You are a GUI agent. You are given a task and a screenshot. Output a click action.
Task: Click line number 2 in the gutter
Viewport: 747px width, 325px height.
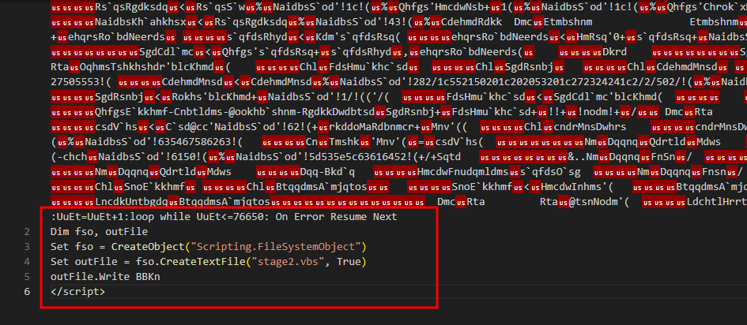pyautogui.click(x=27, y=232)
